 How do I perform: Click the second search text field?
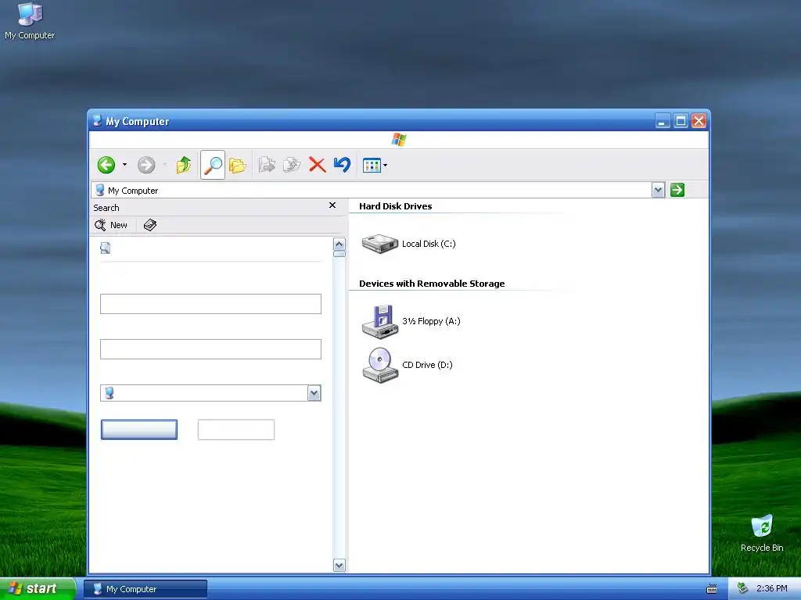pos(210,349)
